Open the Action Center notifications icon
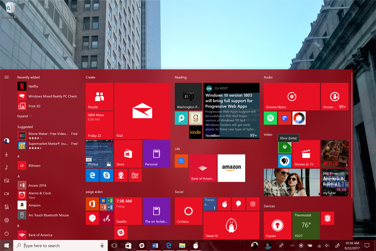Image resolution: width=376 pixels, height=251 pixels. [367, 245]
